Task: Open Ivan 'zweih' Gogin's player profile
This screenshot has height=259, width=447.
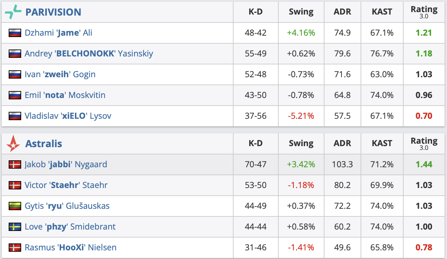Action: coord(60,74)
